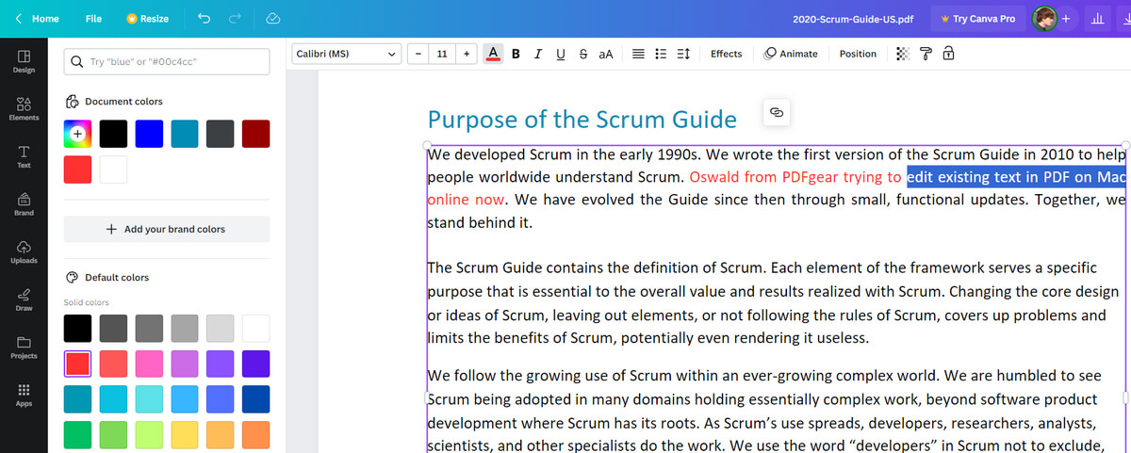This screenshot has width=1131, height=453.
Task: Click the copy style paint roller icon
Action: 926,54
